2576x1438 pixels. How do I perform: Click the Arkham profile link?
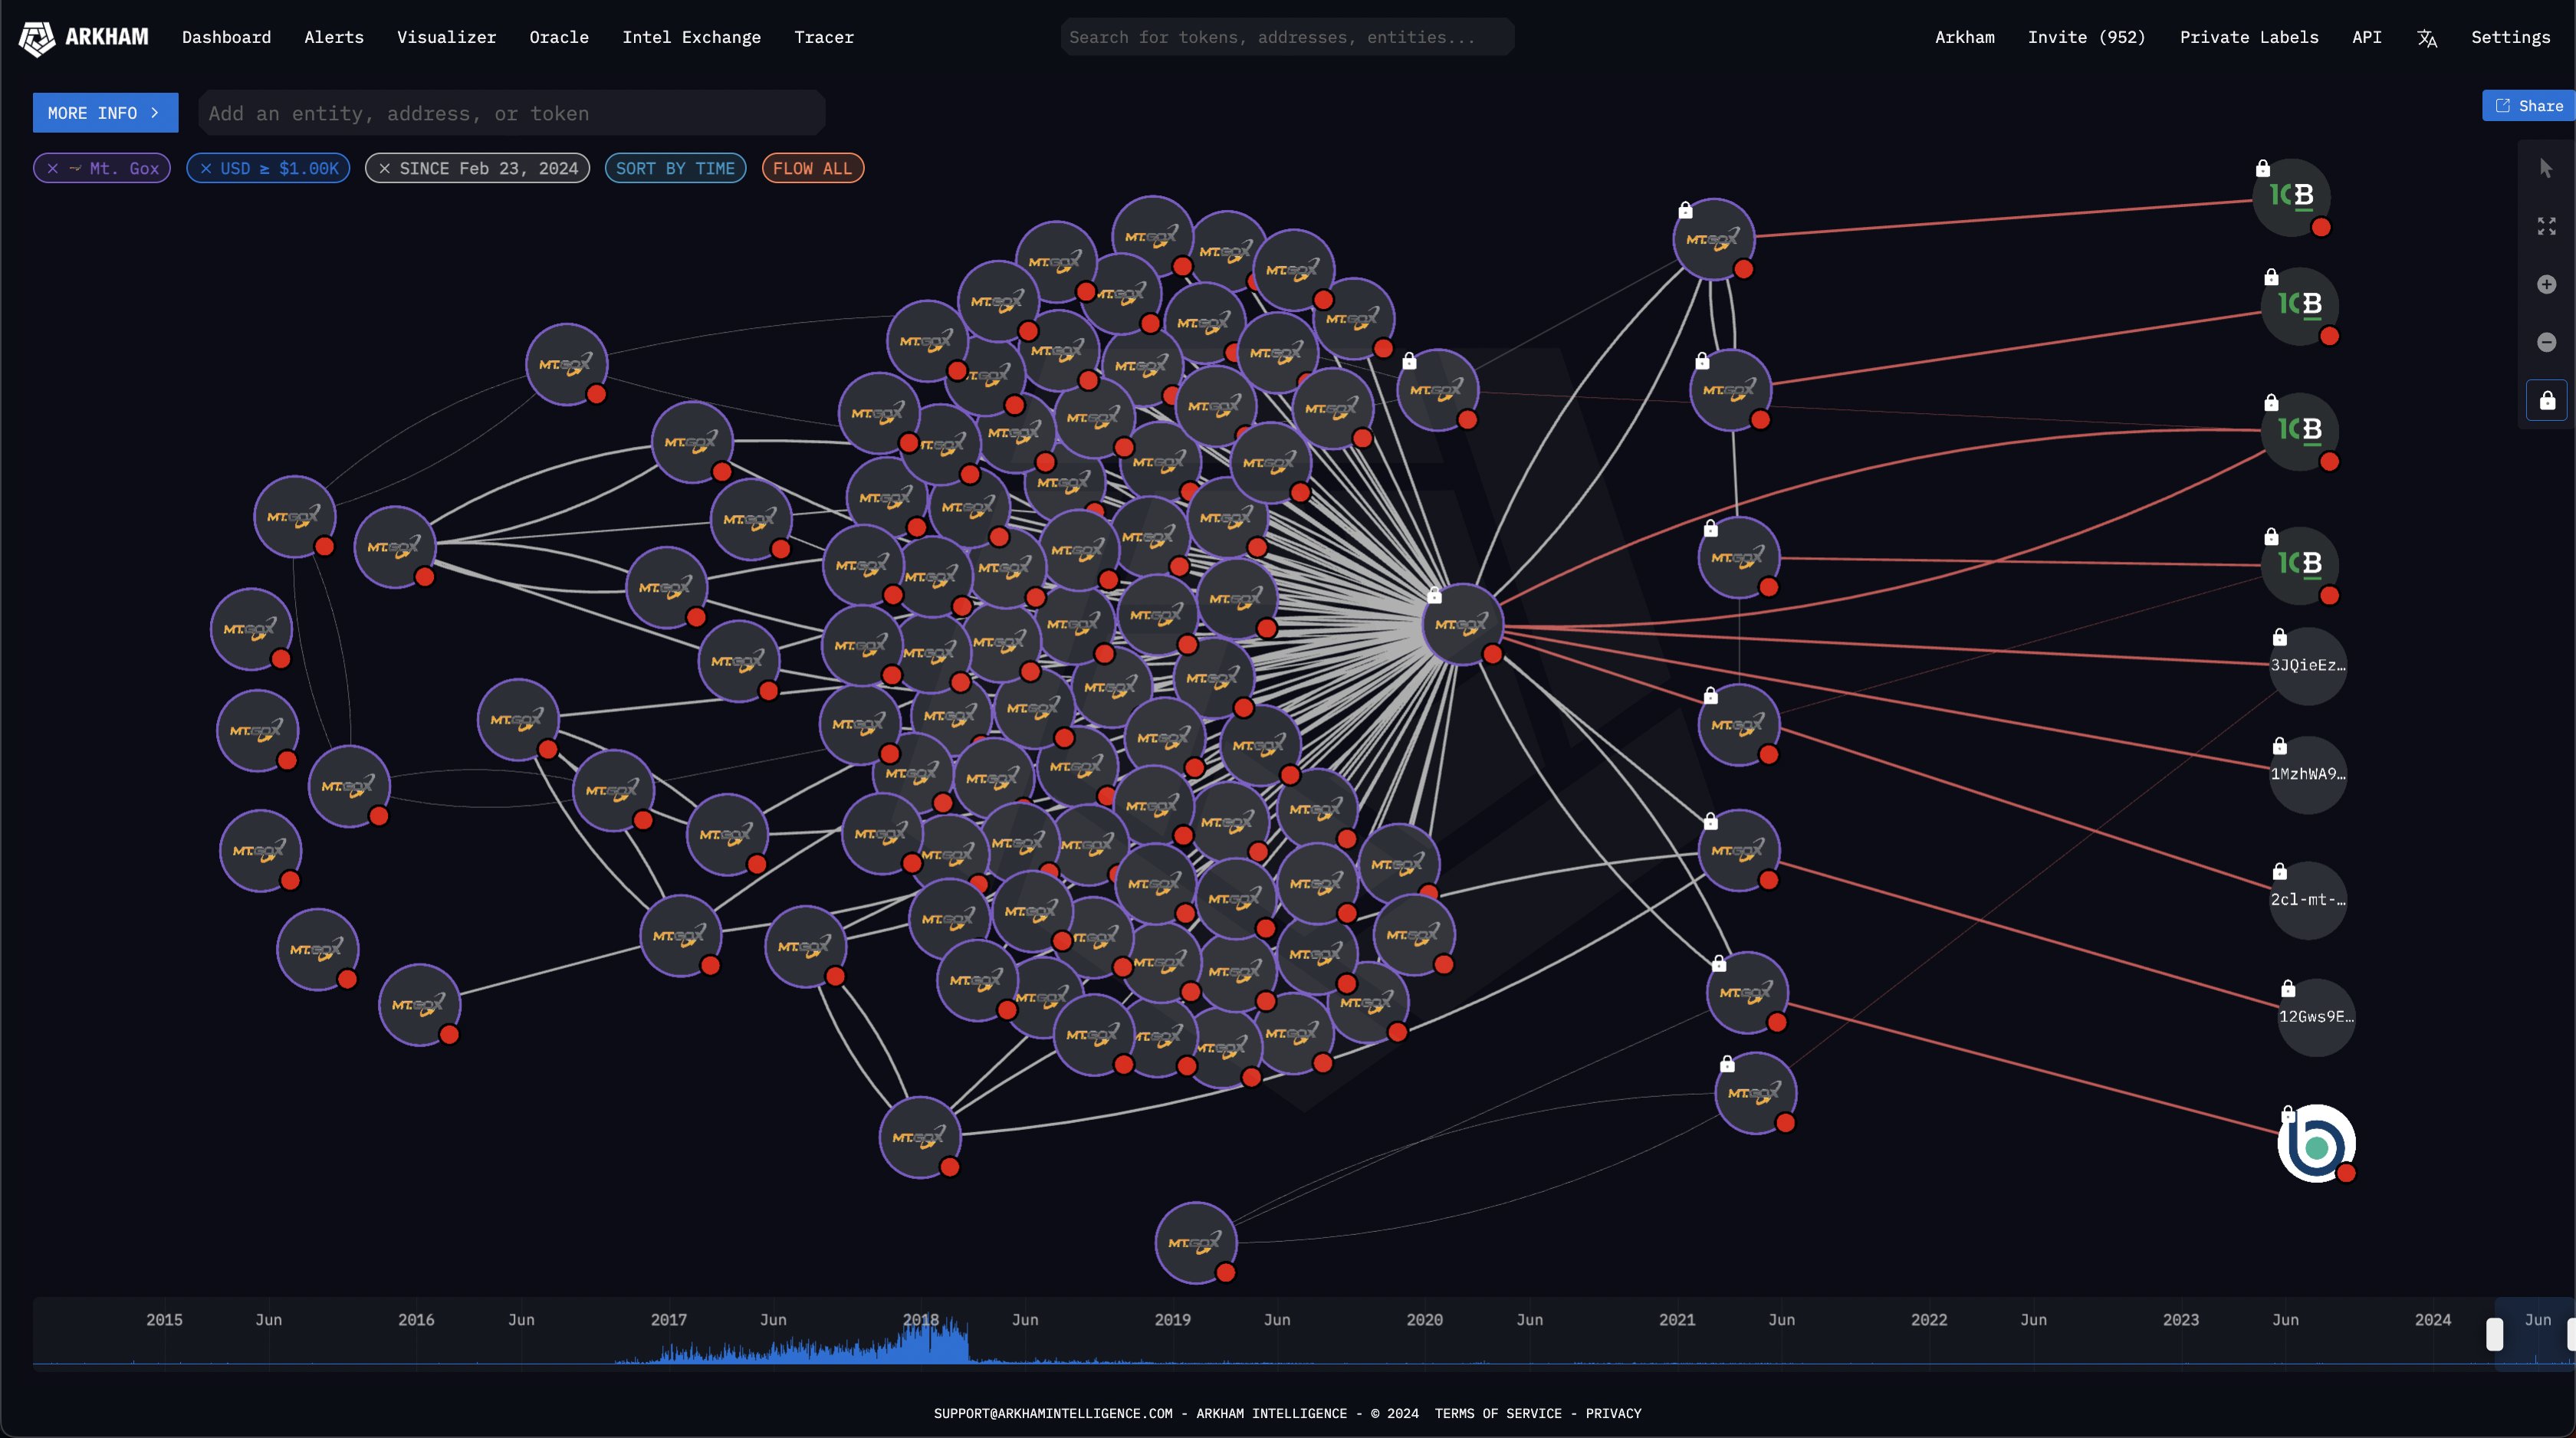[1964, 38]
